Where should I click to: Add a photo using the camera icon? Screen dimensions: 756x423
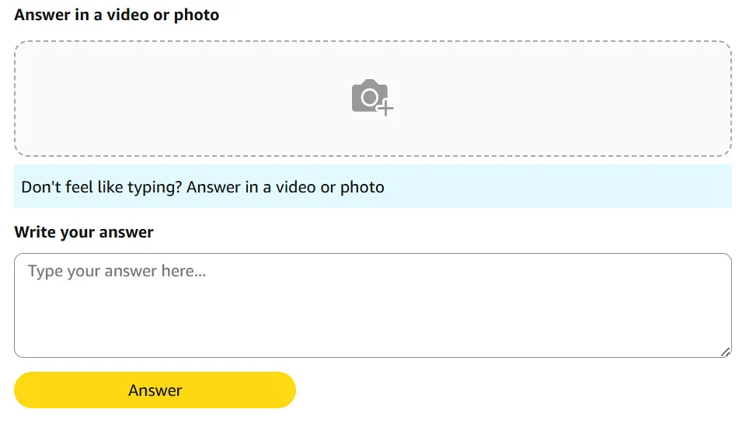(x=370, y=97)
